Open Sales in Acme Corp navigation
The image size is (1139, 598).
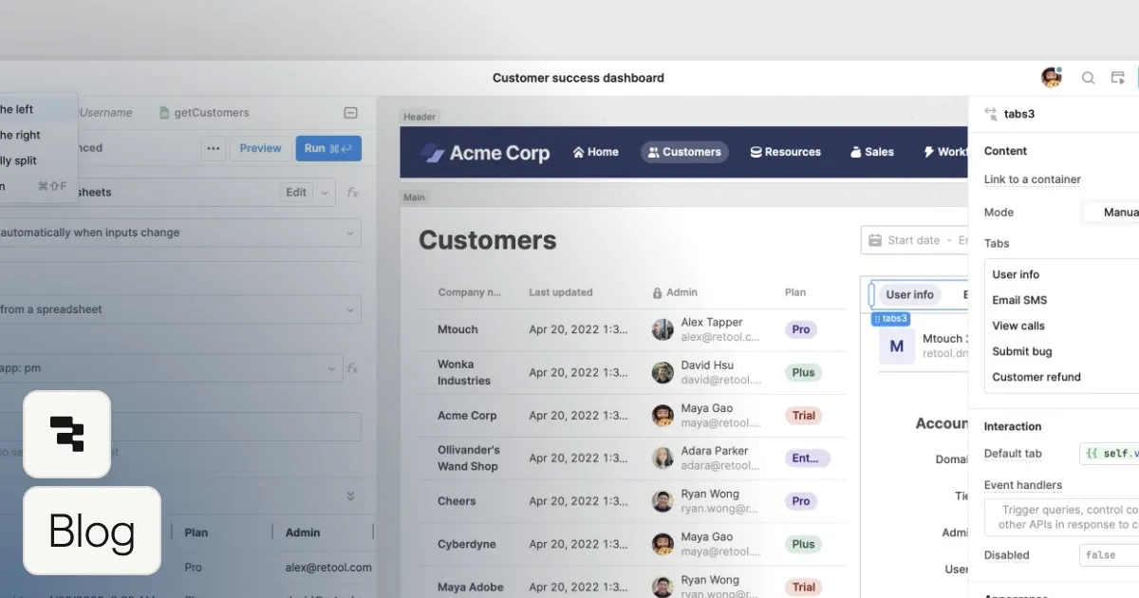tap(871, 152)
